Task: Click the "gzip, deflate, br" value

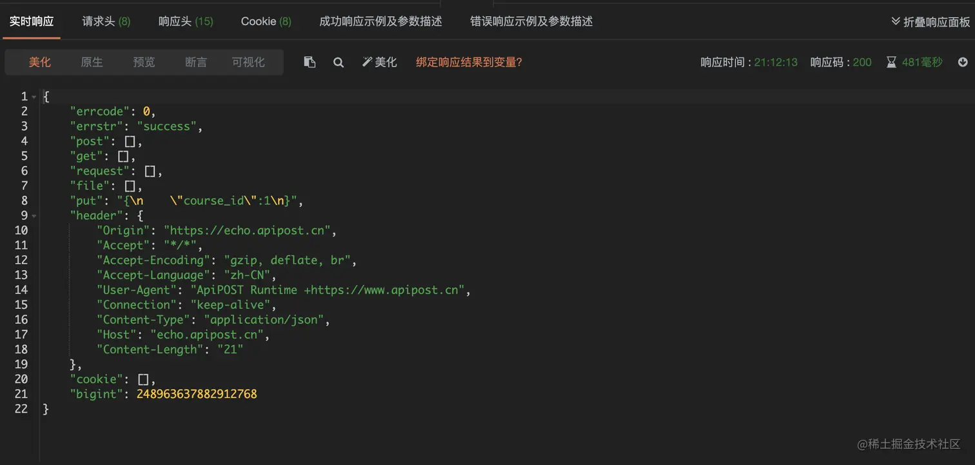Action: click(287, 260)
